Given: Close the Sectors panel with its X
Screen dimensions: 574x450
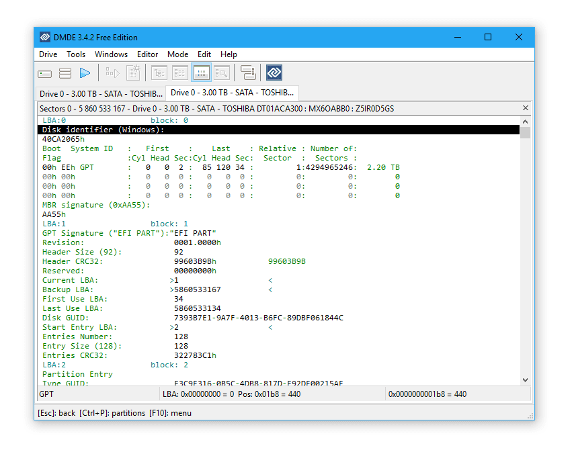Looking at the screenshot, I should 526,108.
